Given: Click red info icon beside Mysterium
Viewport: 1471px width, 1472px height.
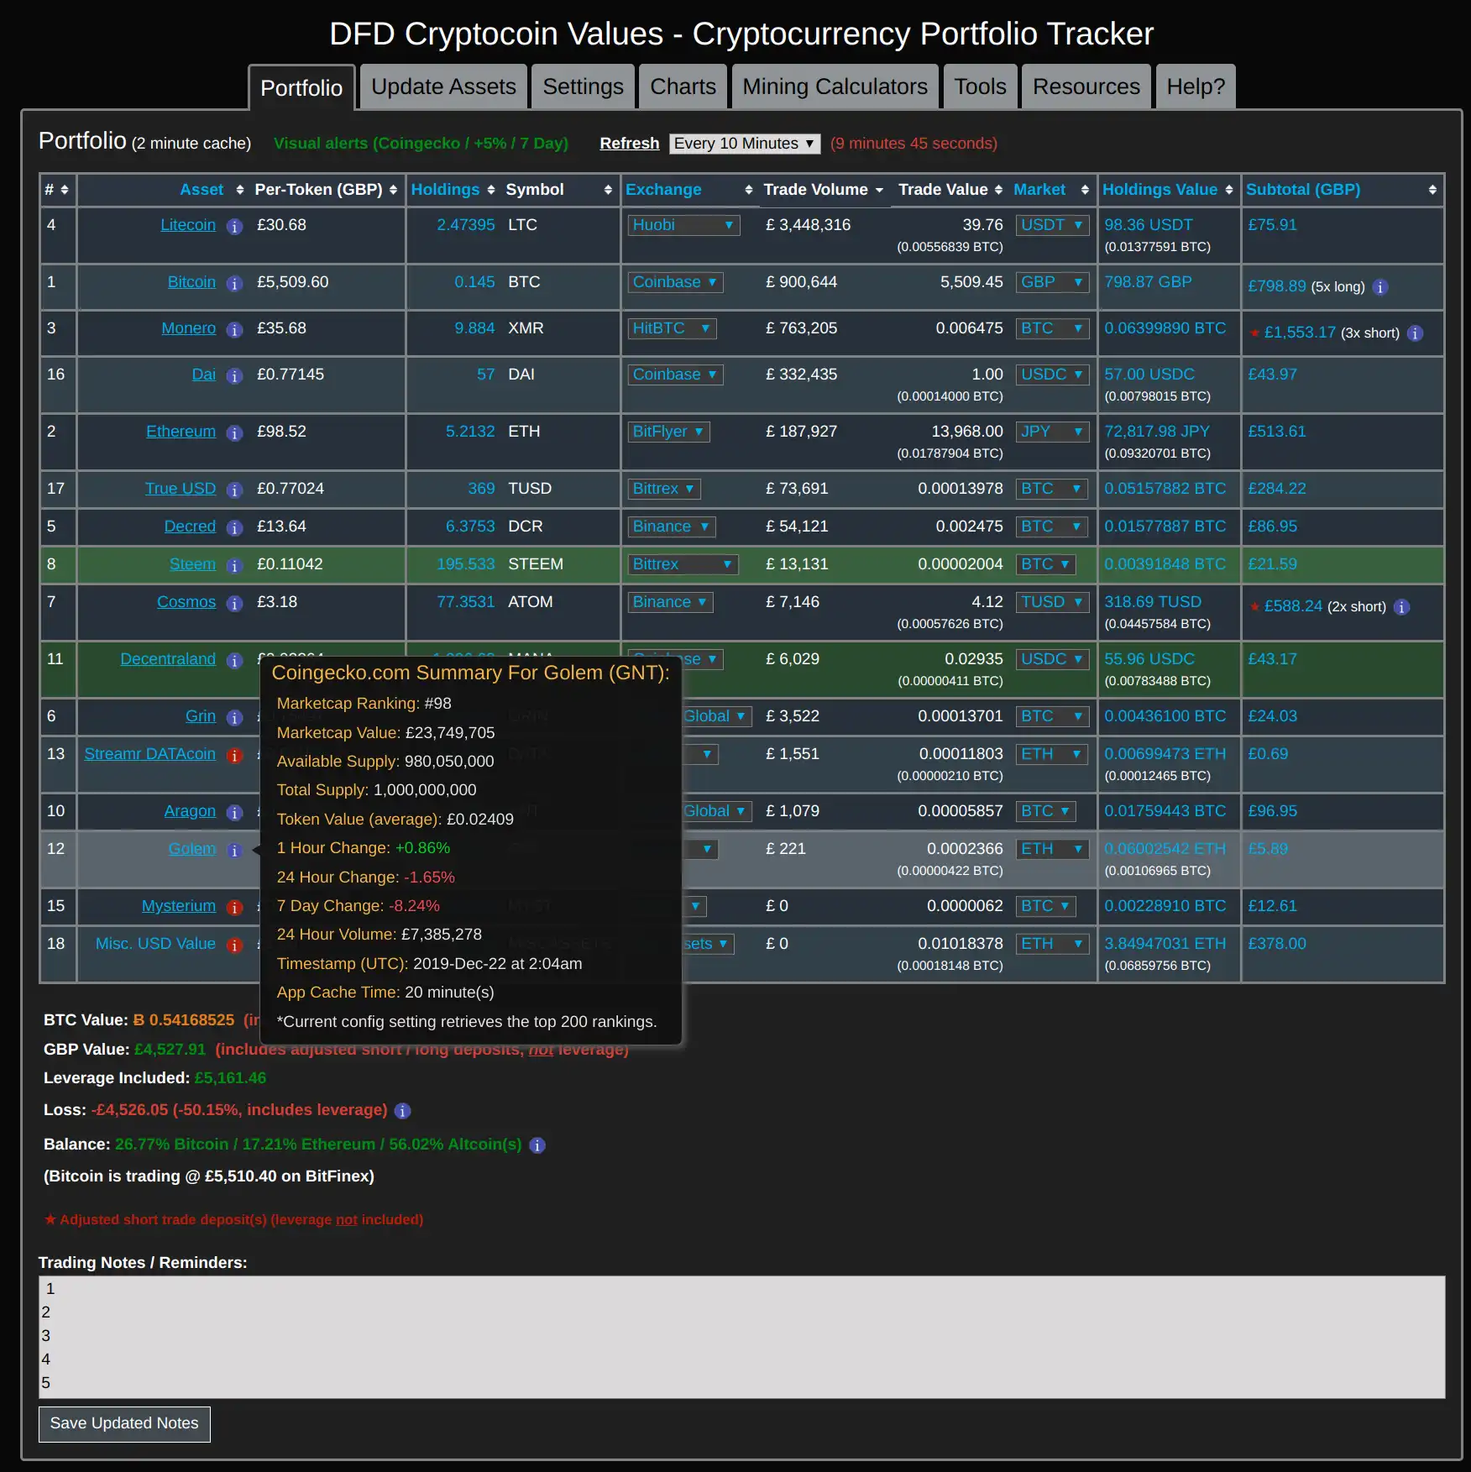Looking at the screenshot, I should tap(235, 908).
